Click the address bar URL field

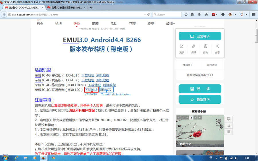coord(76,15)
